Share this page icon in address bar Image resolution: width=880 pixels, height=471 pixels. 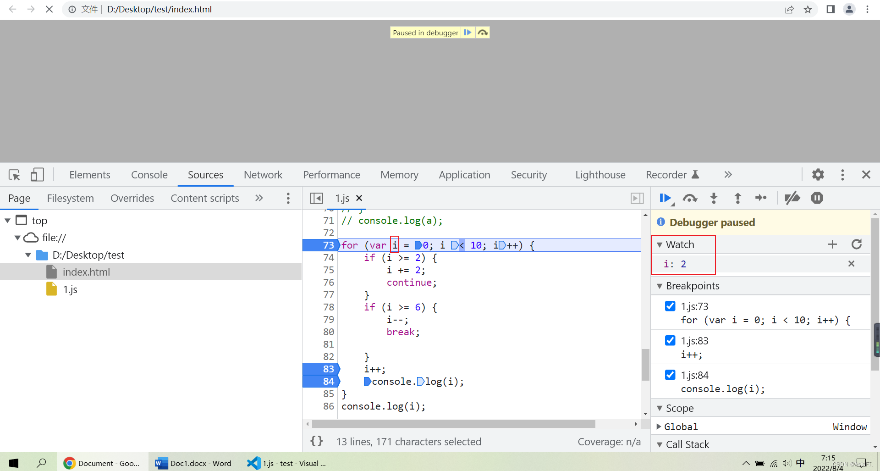[789, 9]
